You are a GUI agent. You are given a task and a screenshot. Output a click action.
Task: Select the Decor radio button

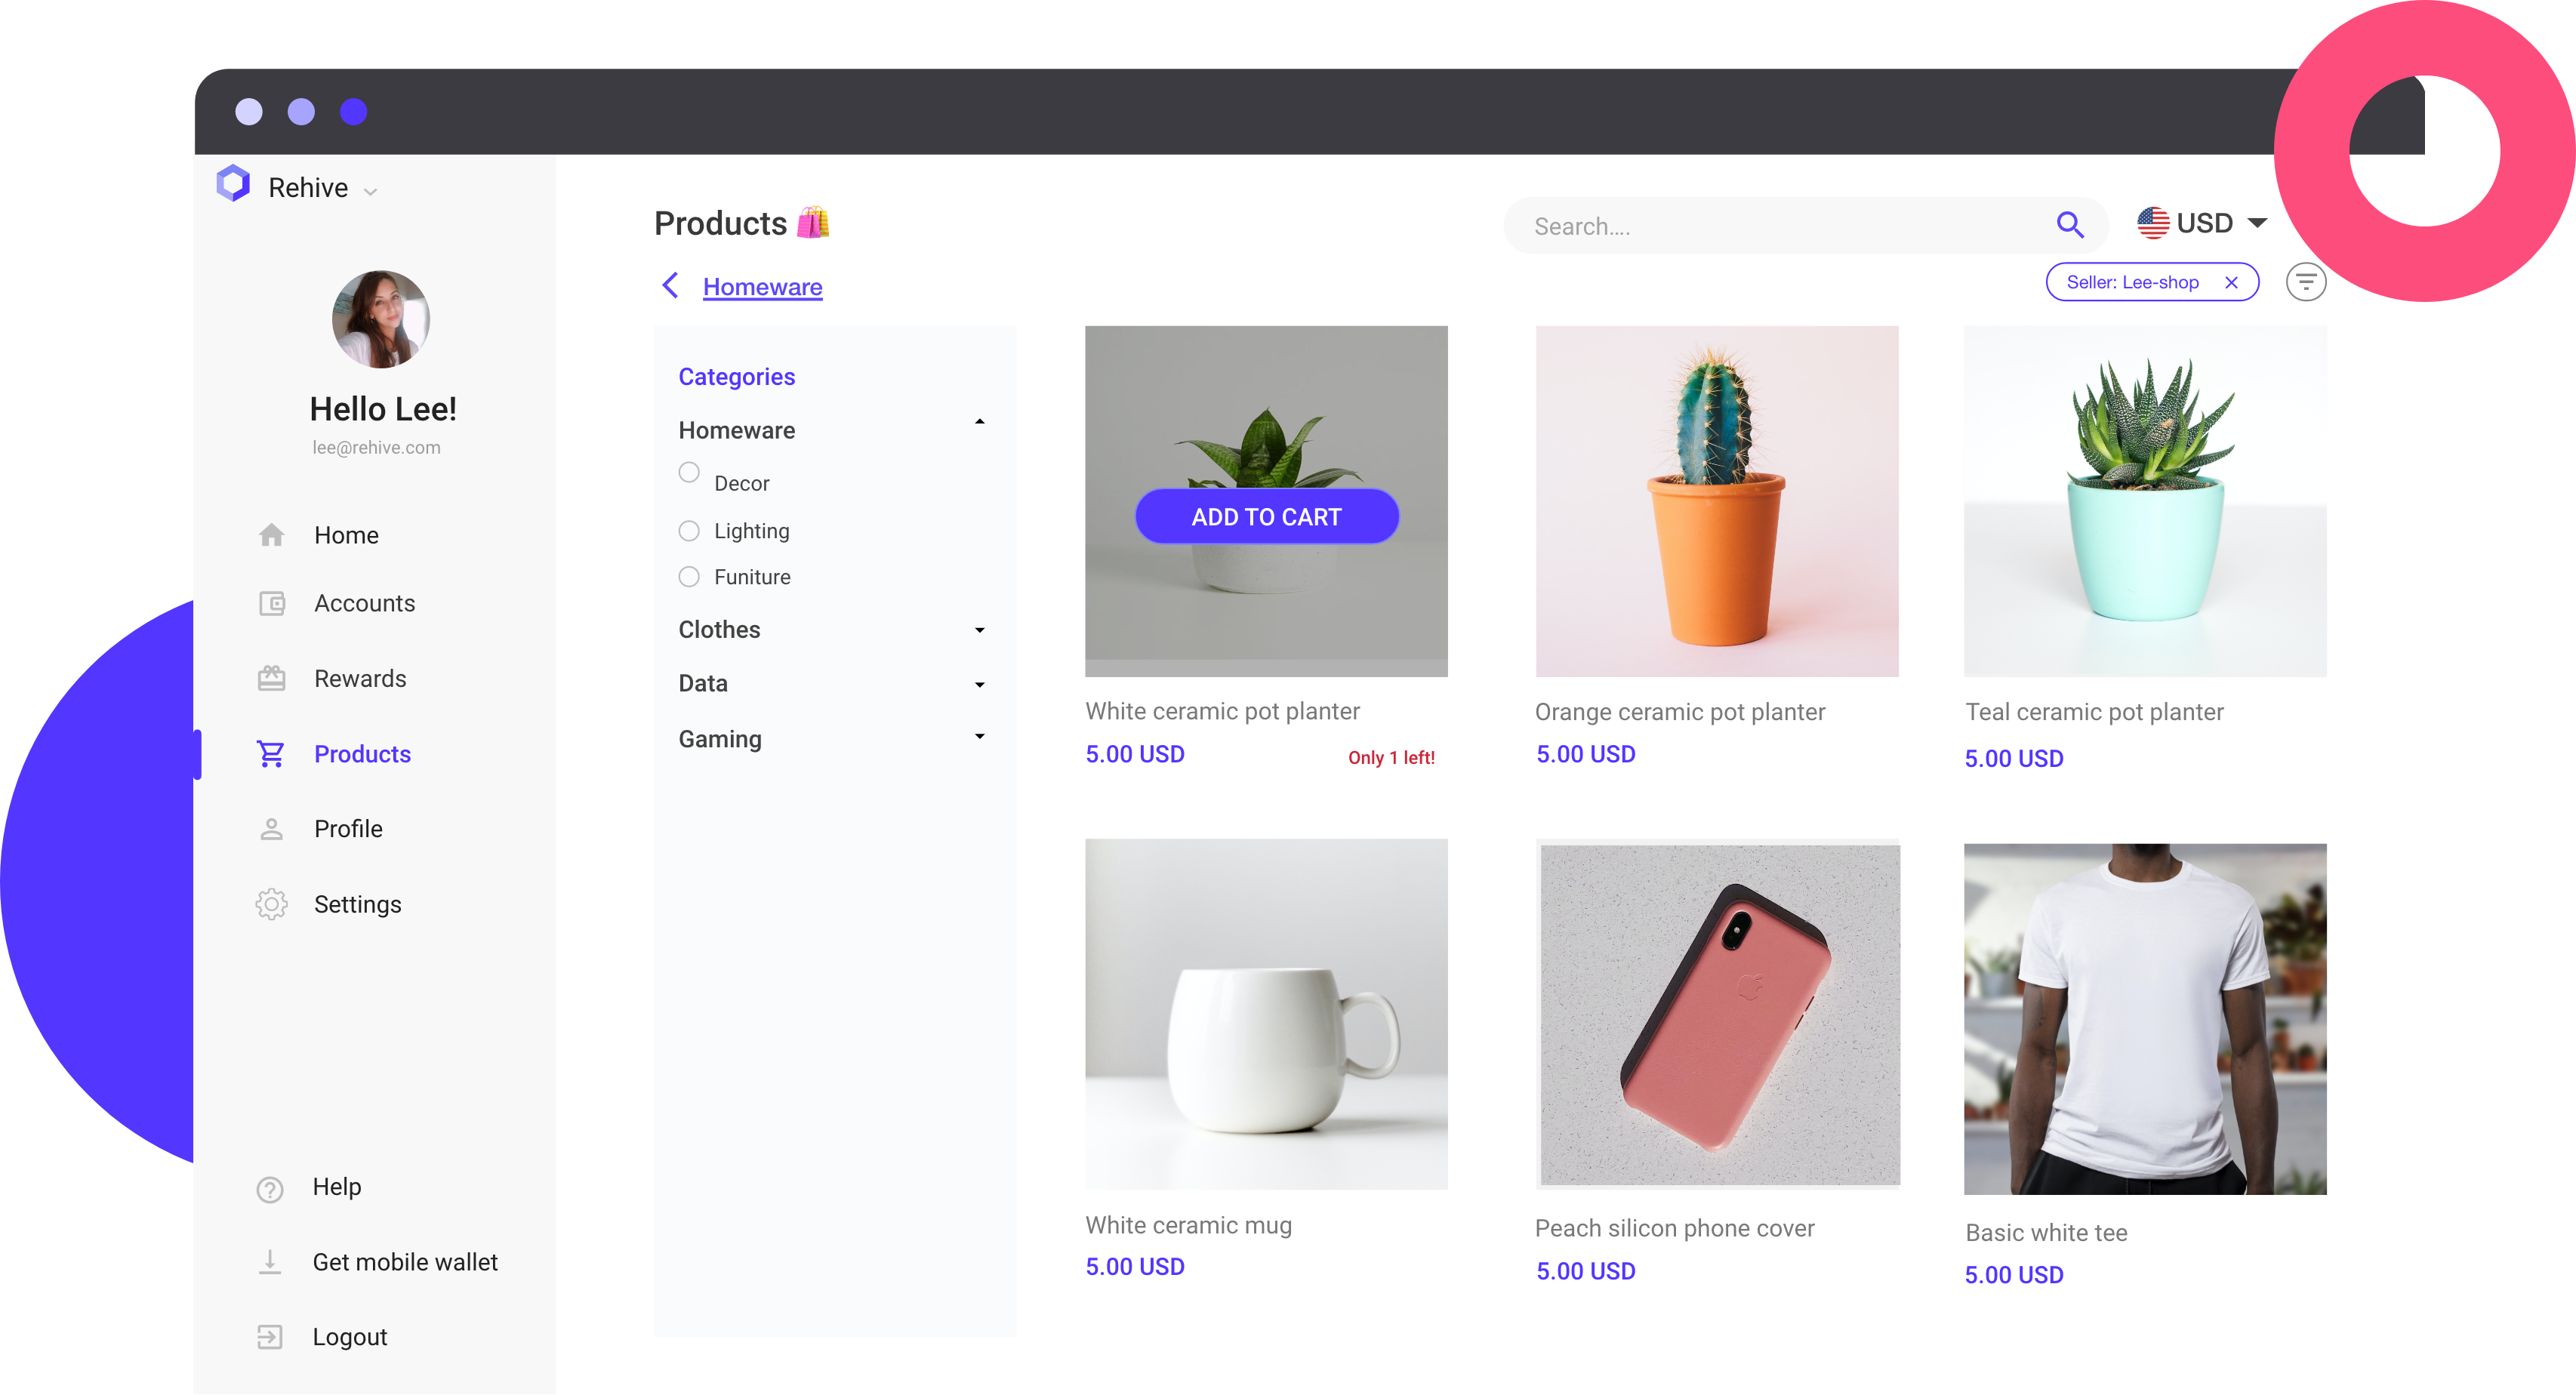tap(689, 479)
